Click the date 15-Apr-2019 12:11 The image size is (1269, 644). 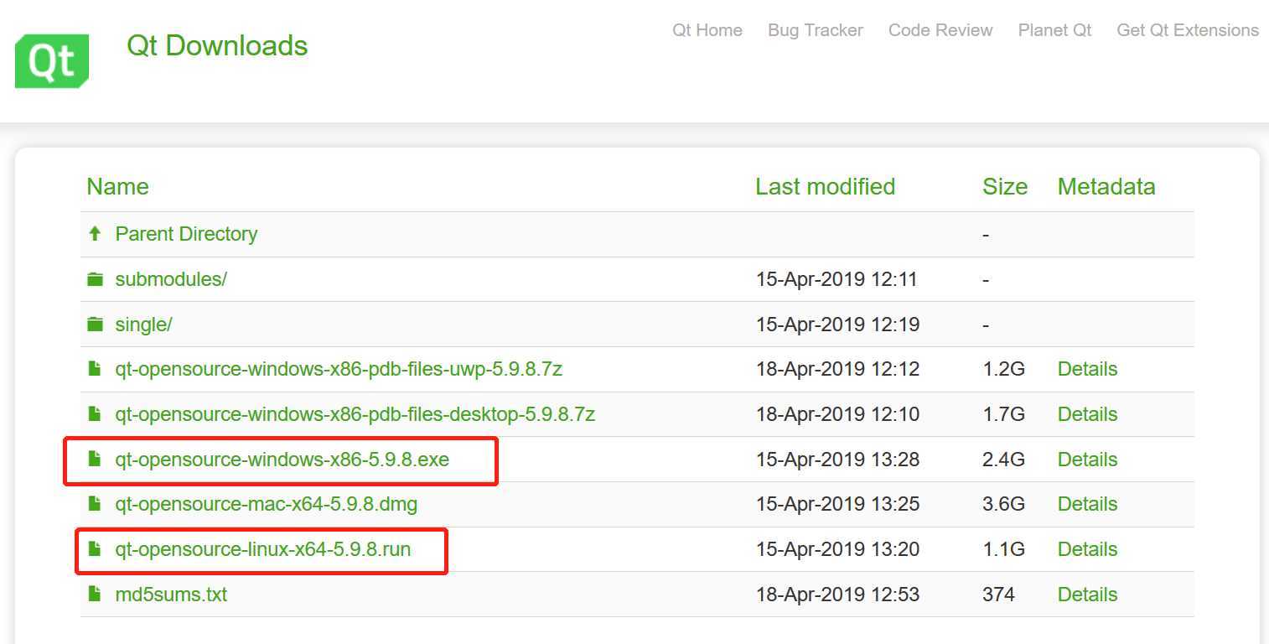(x=837, y=279)
